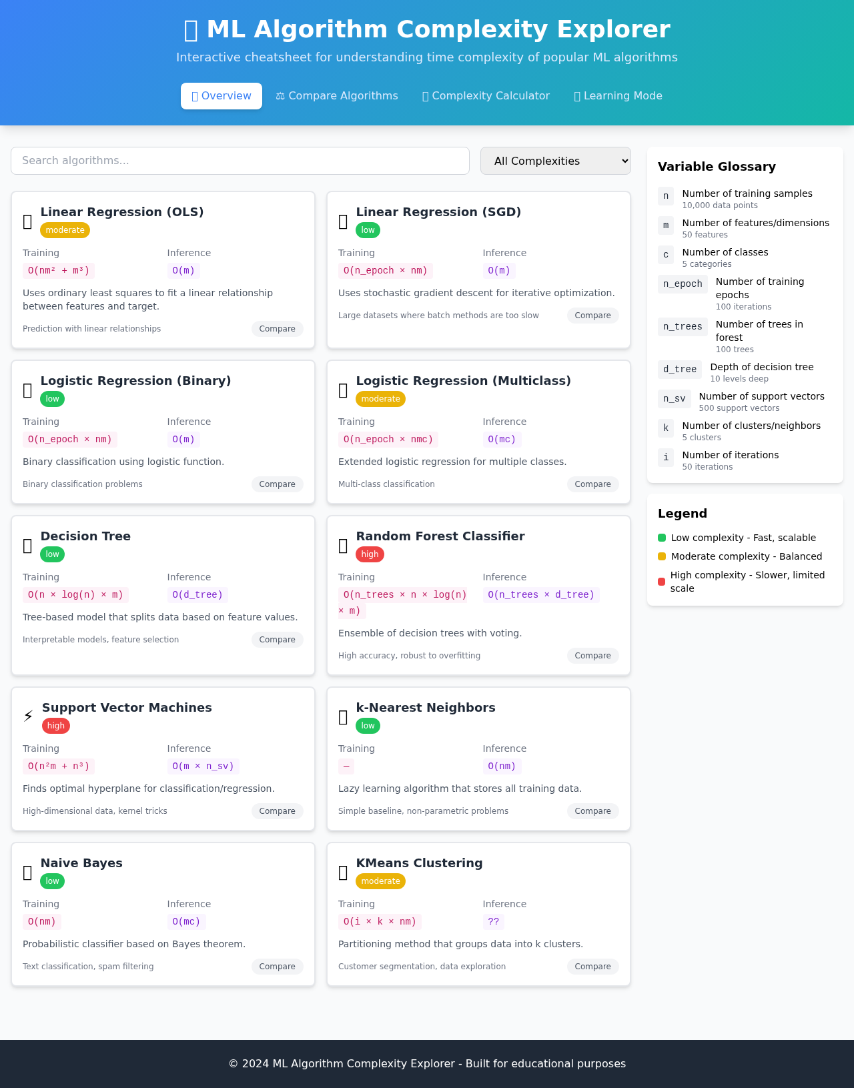The height and width of the screenshot is (1088, 854).
Task: Click the Logistic Regression (Multiclass) card icon
Action: (343, 390)
